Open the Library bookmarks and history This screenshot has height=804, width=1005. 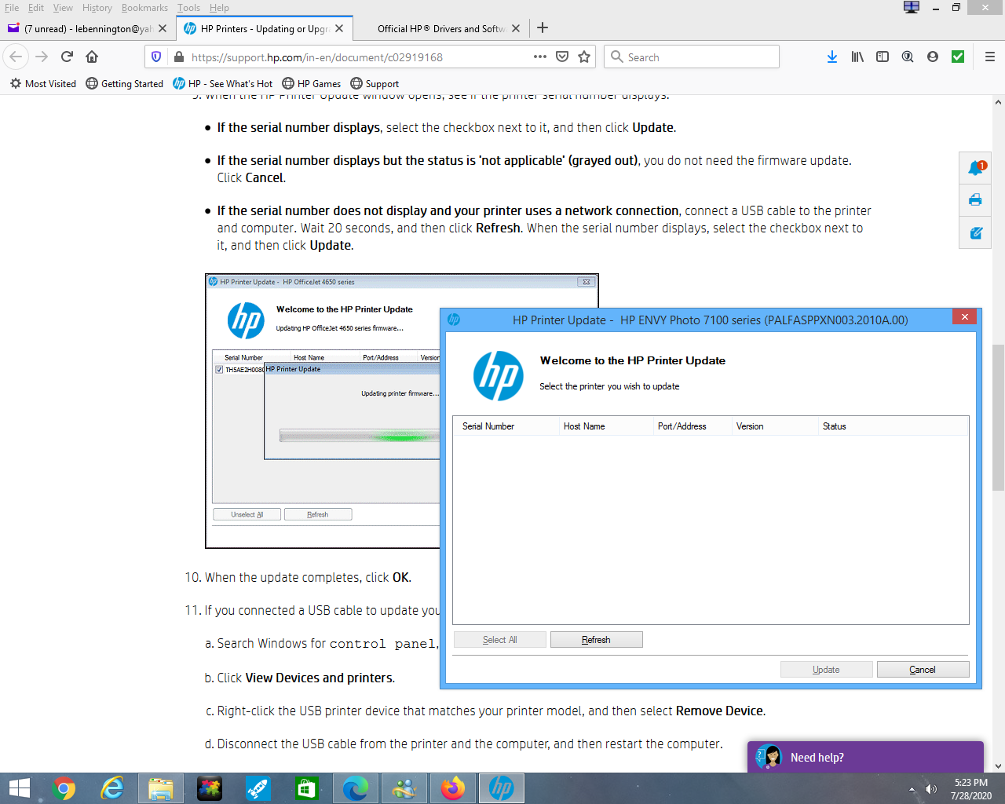coord(857,57)
